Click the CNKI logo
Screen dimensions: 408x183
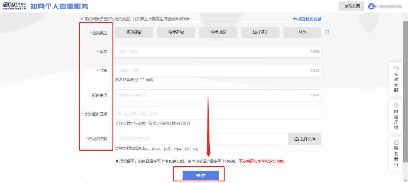[x=15, y=6]
